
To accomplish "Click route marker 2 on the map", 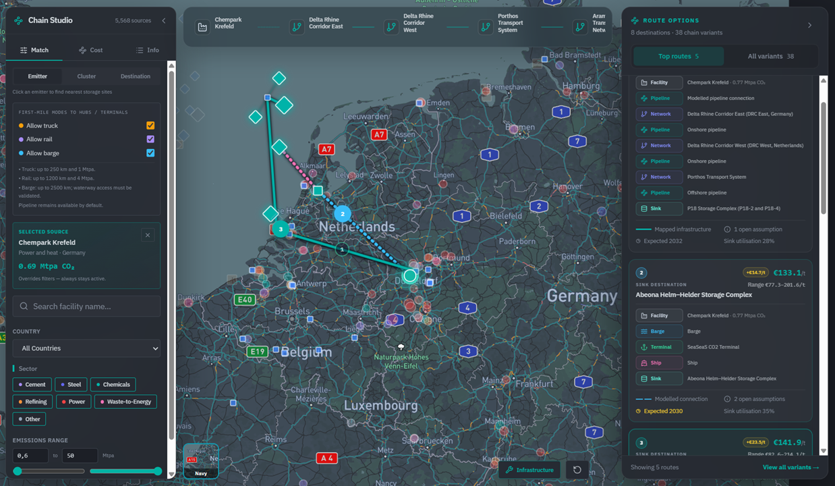I will pos(343,214).
